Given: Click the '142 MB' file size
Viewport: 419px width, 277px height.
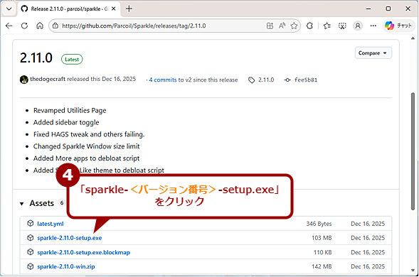Looking at the screenshot, I should pyautogui.click(x=322, y=266).
